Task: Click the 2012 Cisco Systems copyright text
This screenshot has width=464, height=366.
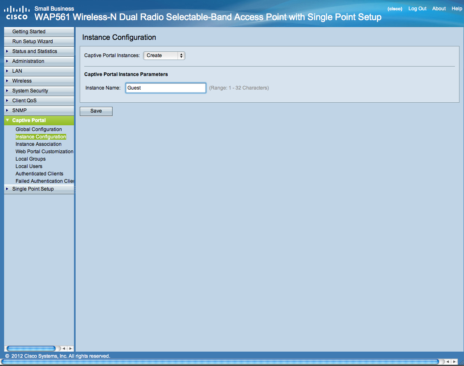Action: coord(58,356)
